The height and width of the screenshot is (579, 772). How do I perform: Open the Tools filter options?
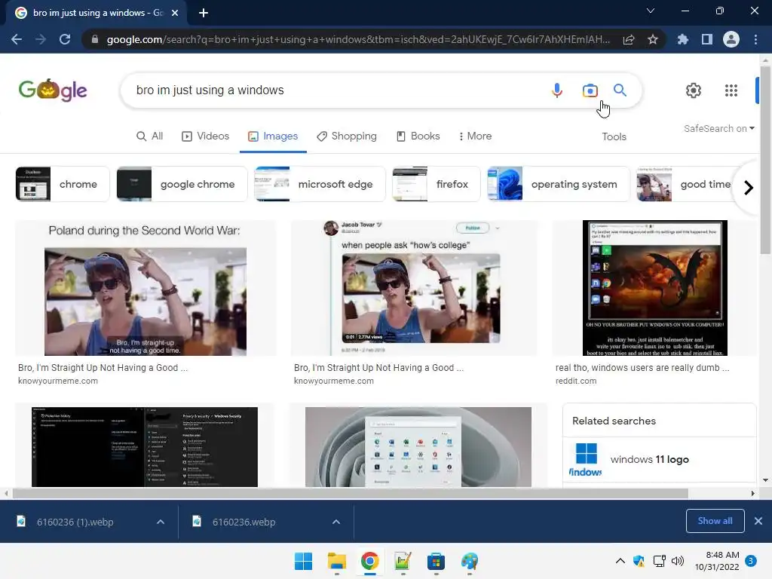(x=614, y=137)
